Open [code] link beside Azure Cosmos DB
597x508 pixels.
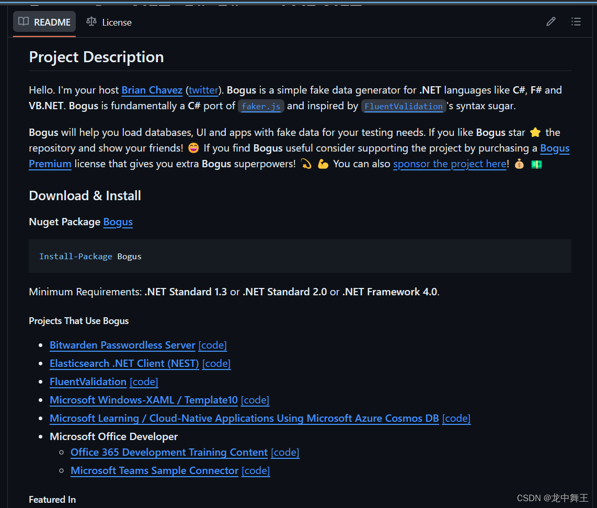pos(456,418)
